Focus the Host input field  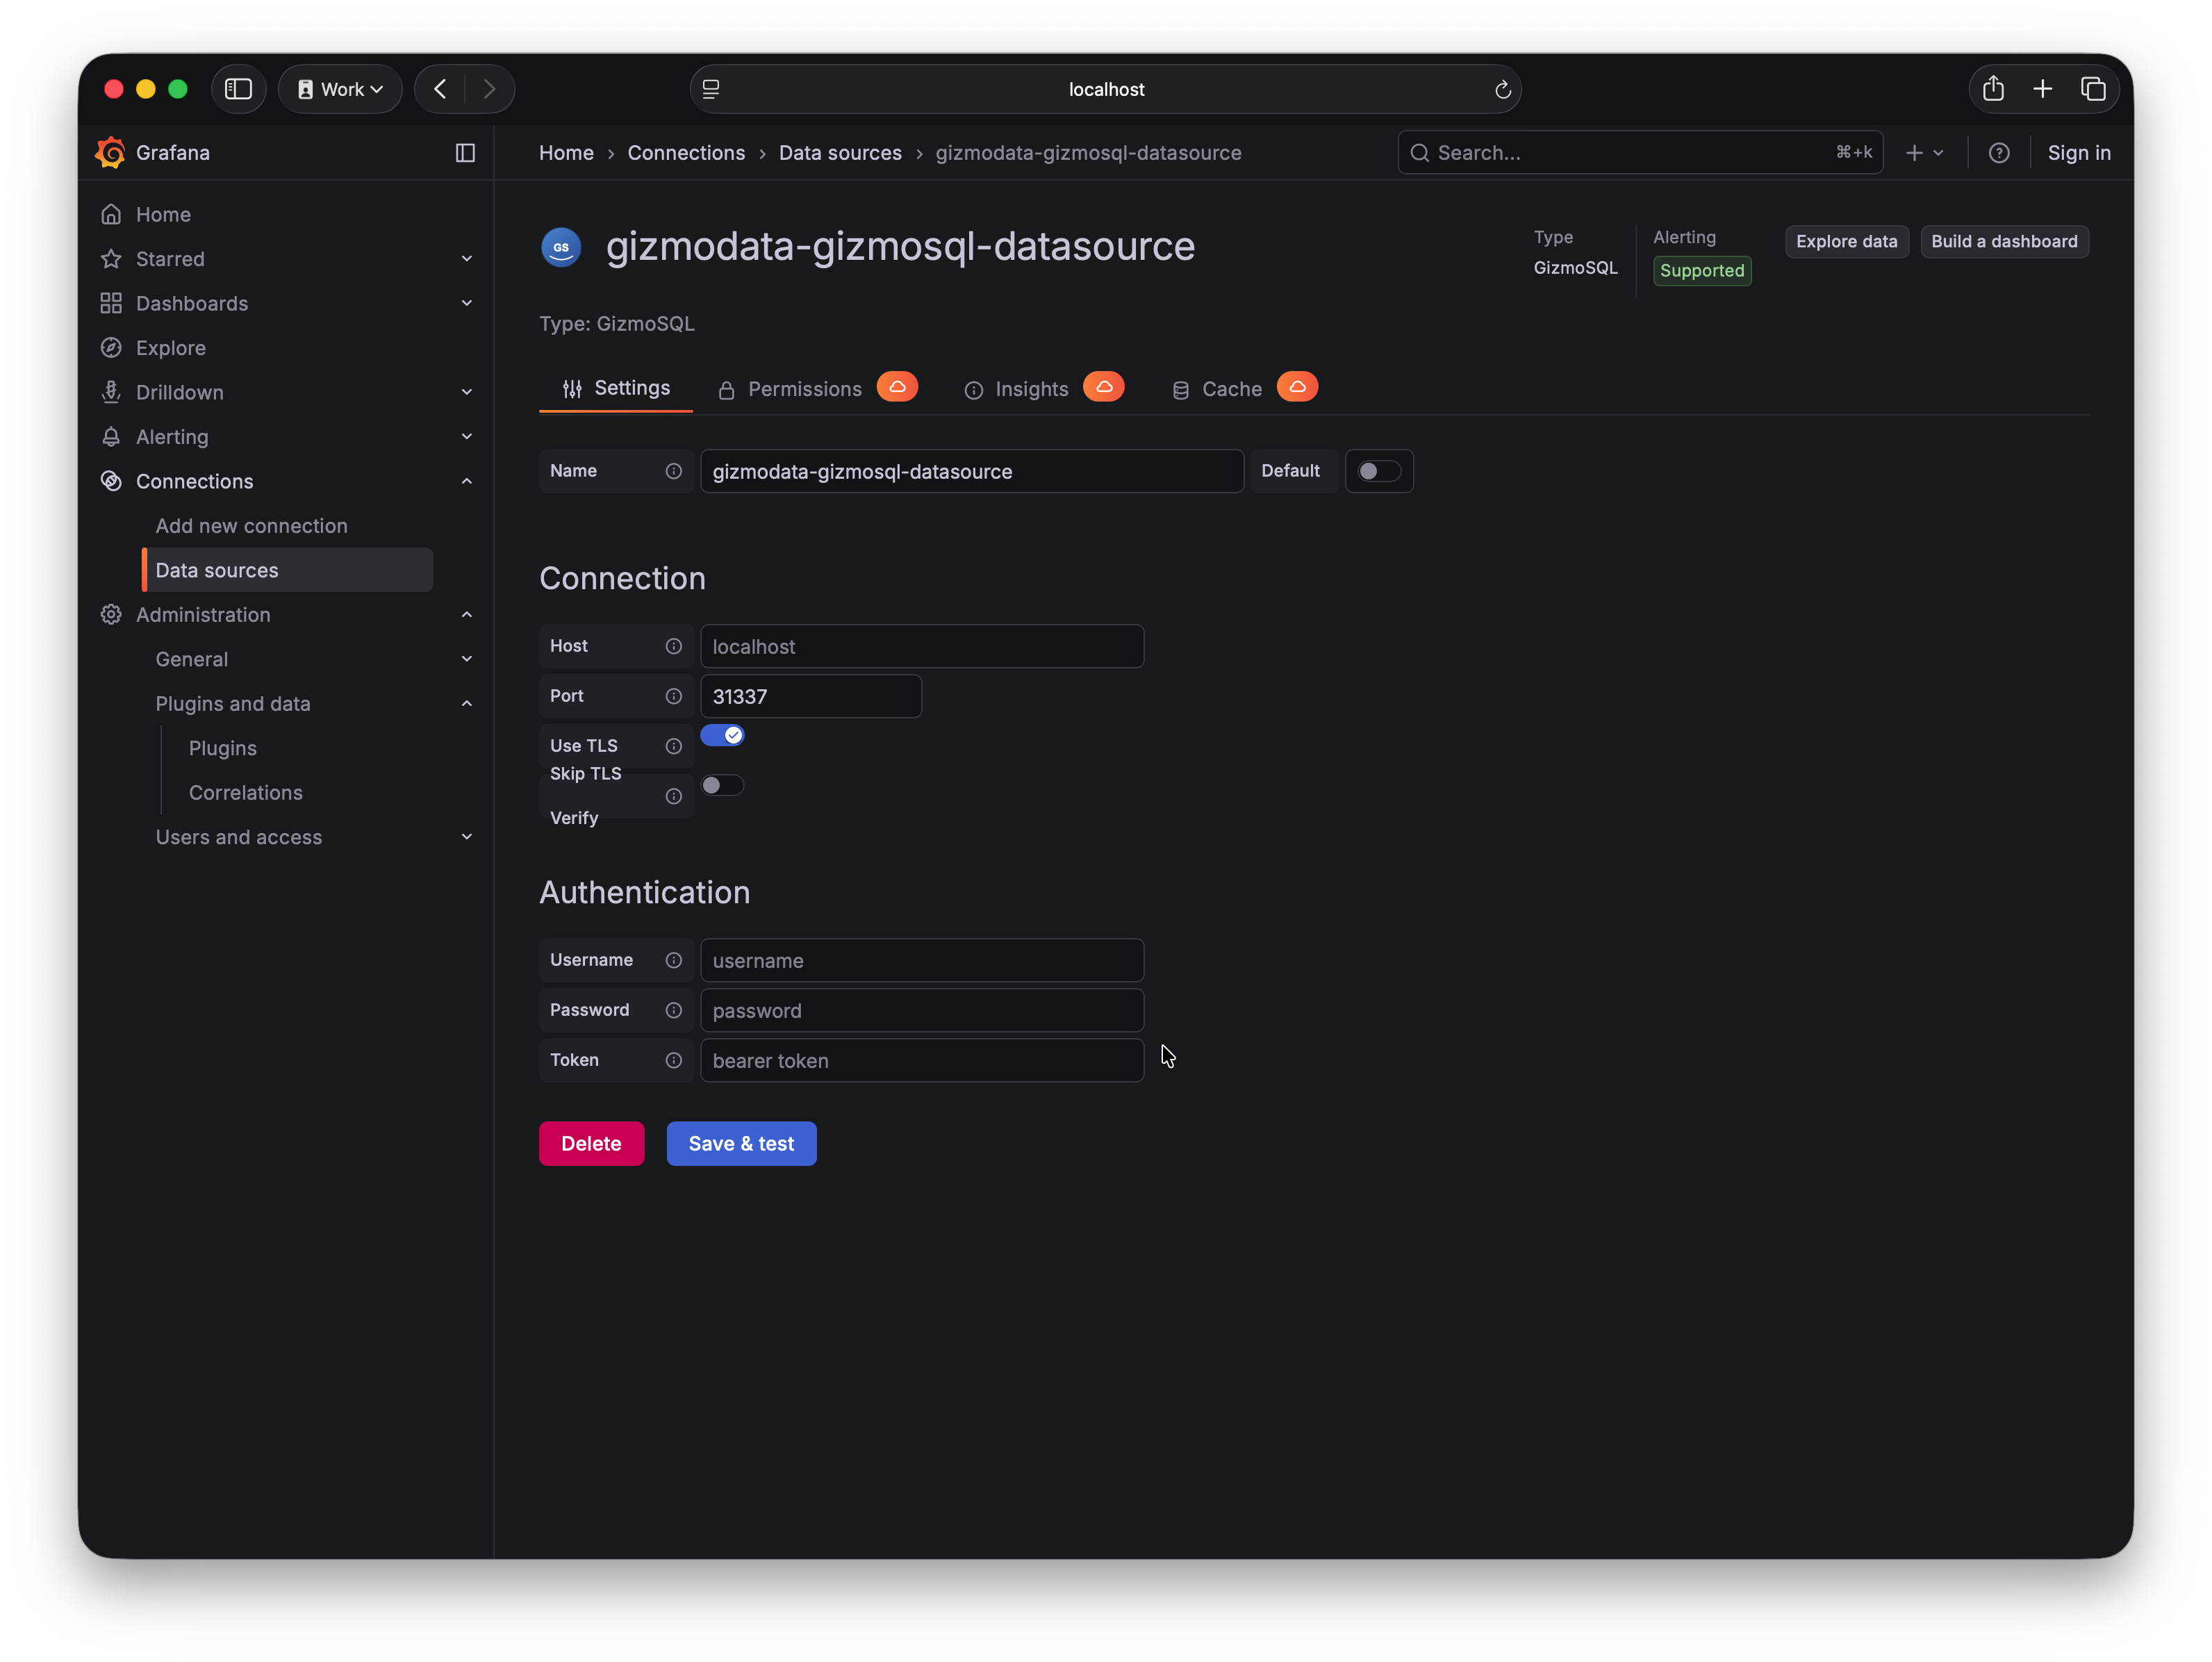(x=922, y=646)
